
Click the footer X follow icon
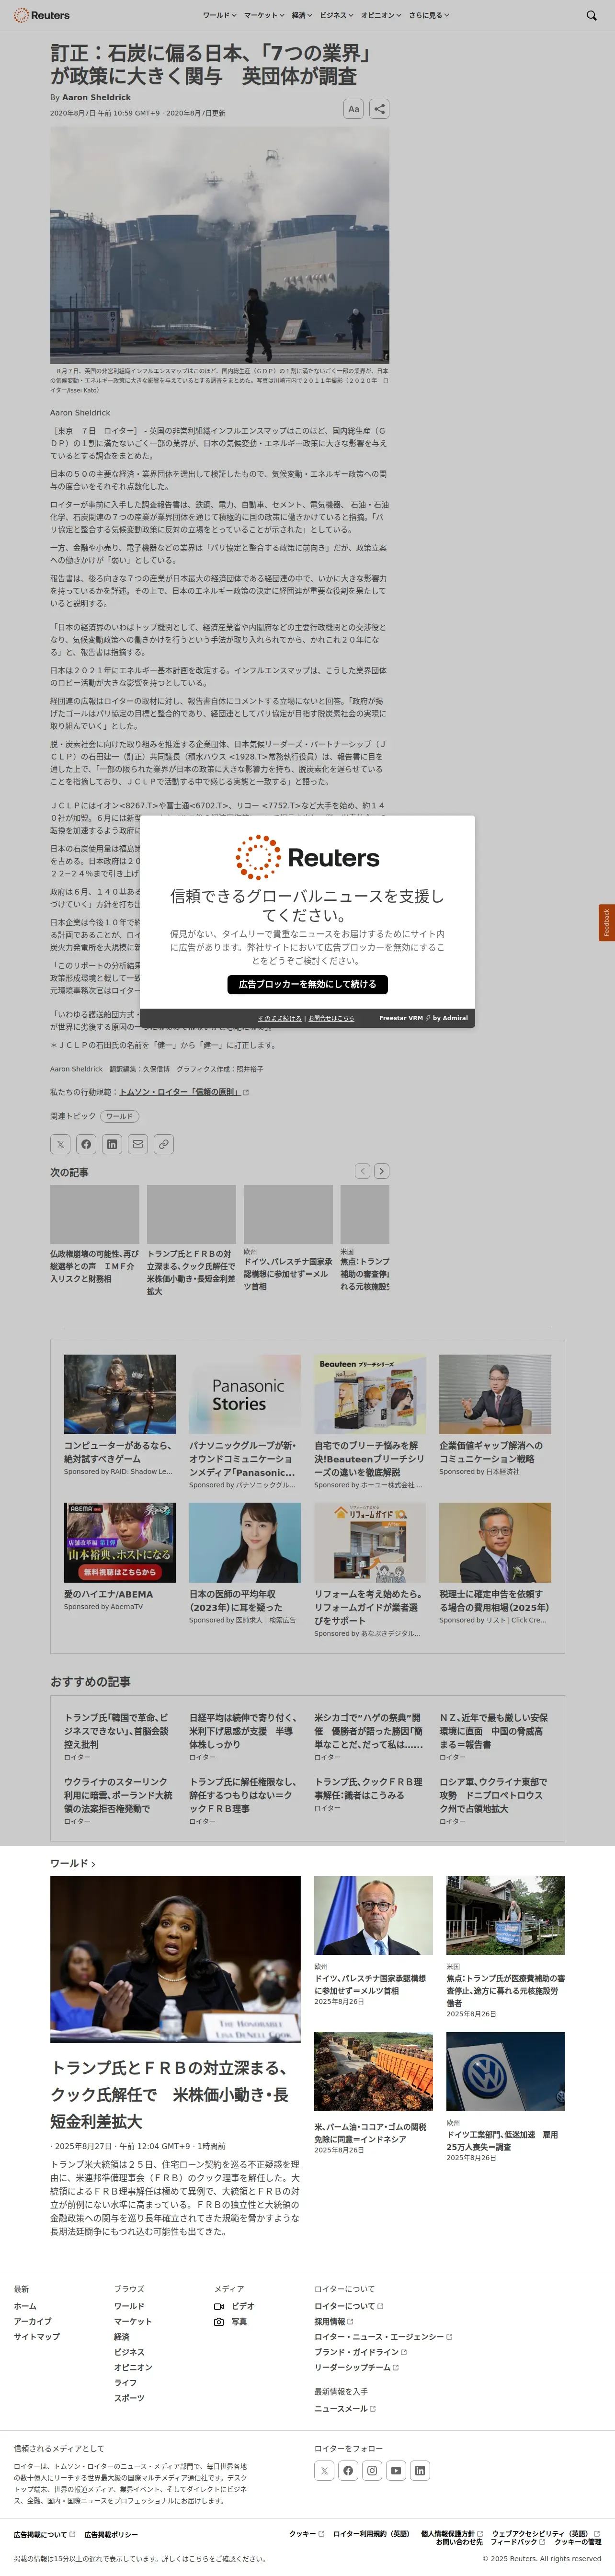pyautogui.click(x=324, y=2470)
